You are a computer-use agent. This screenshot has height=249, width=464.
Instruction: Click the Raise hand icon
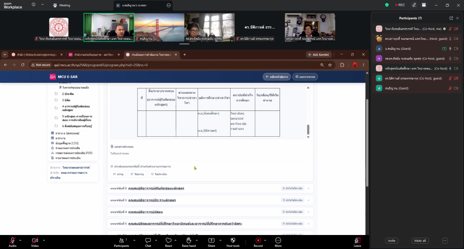pyautogui.click(x=189, y=240)
